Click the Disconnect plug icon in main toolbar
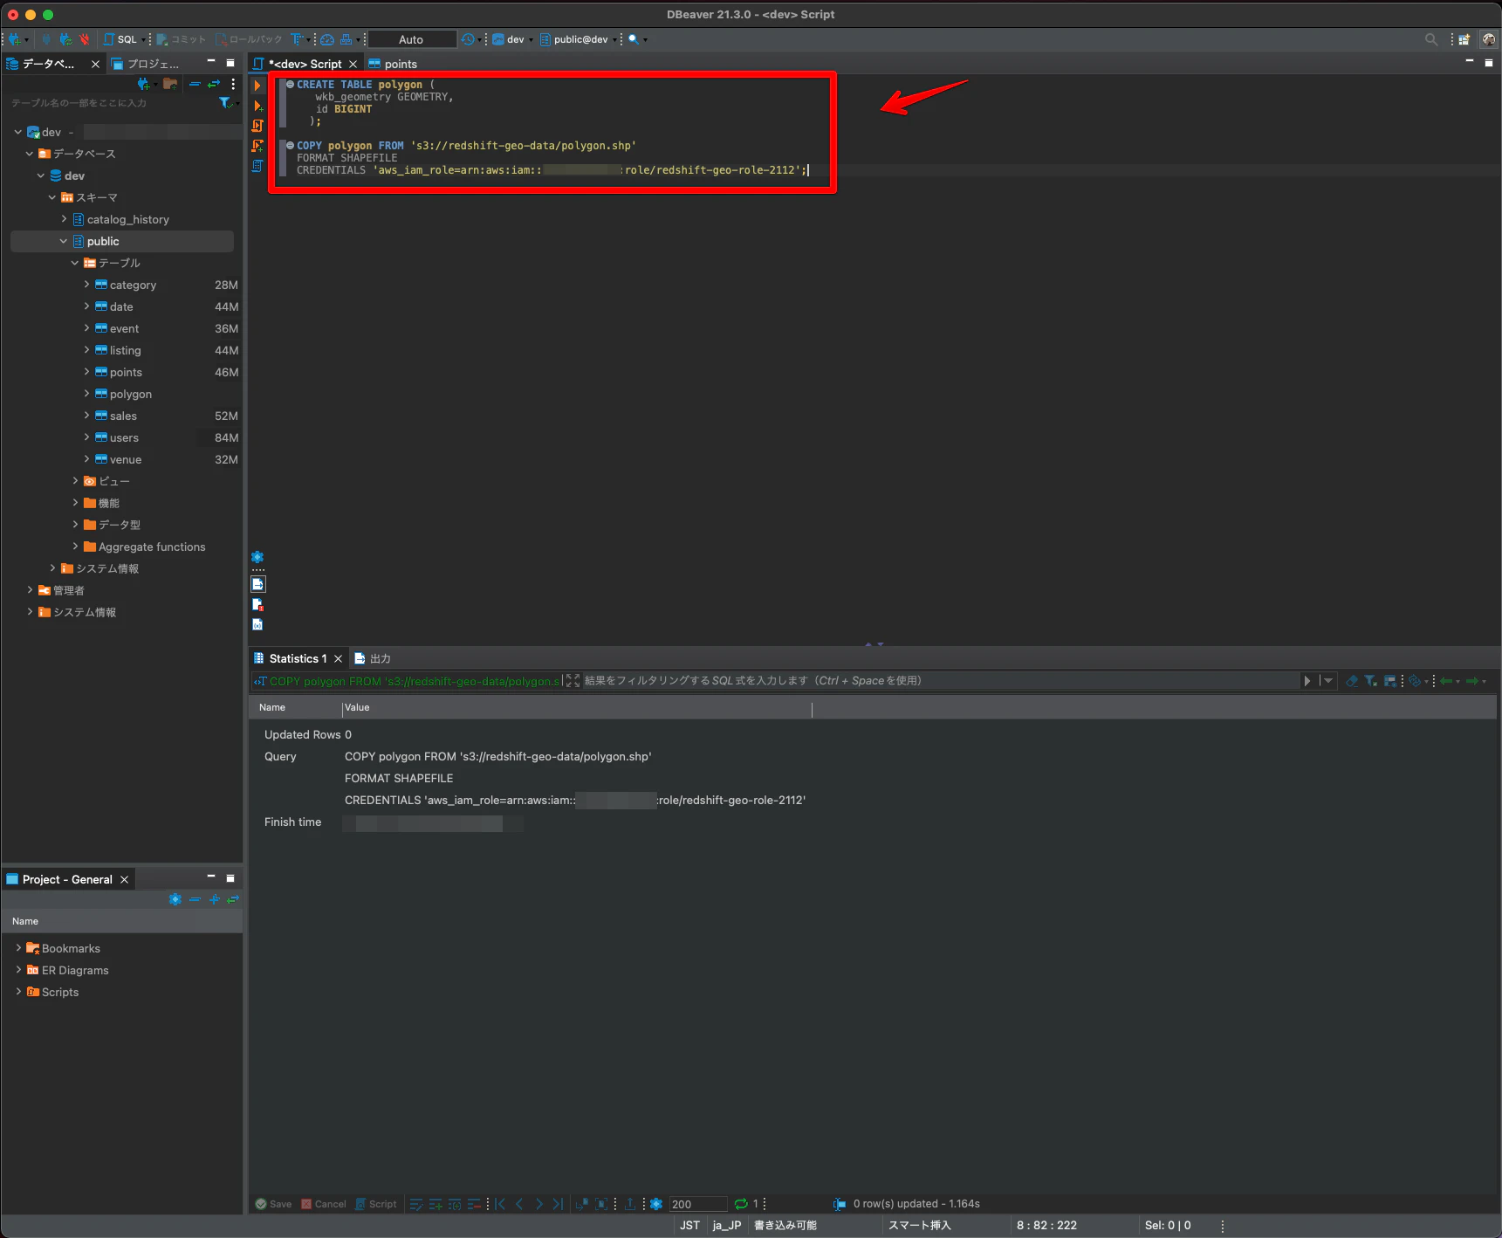Viewport: 1502px width, 1238px height. tap(85, 39)
